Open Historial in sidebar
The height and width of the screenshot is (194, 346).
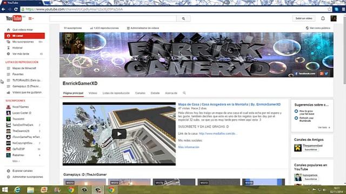coord(17,48)
